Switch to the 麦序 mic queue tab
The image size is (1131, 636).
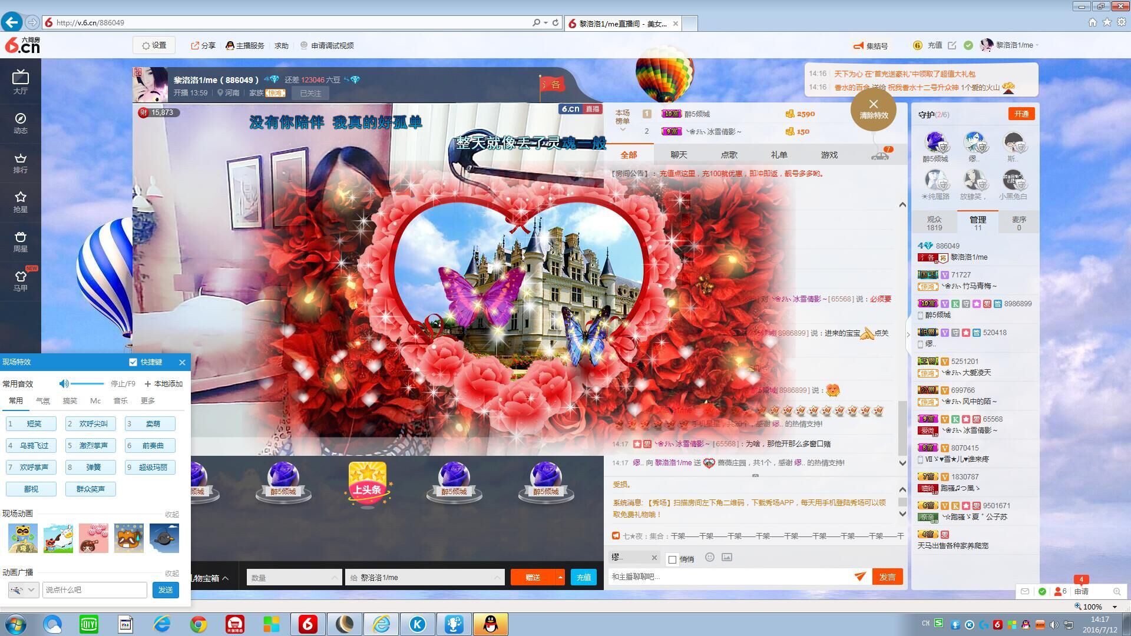point(1018,223)
